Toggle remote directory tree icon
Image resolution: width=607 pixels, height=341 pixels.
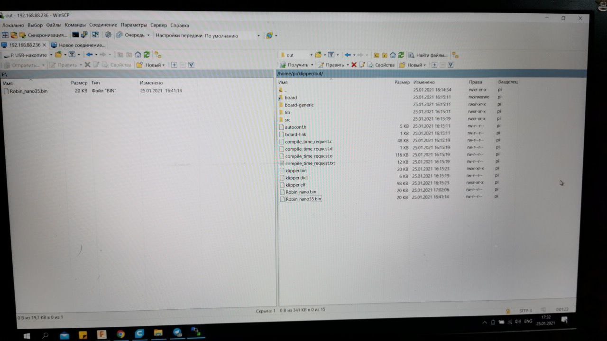coord(455,55)
